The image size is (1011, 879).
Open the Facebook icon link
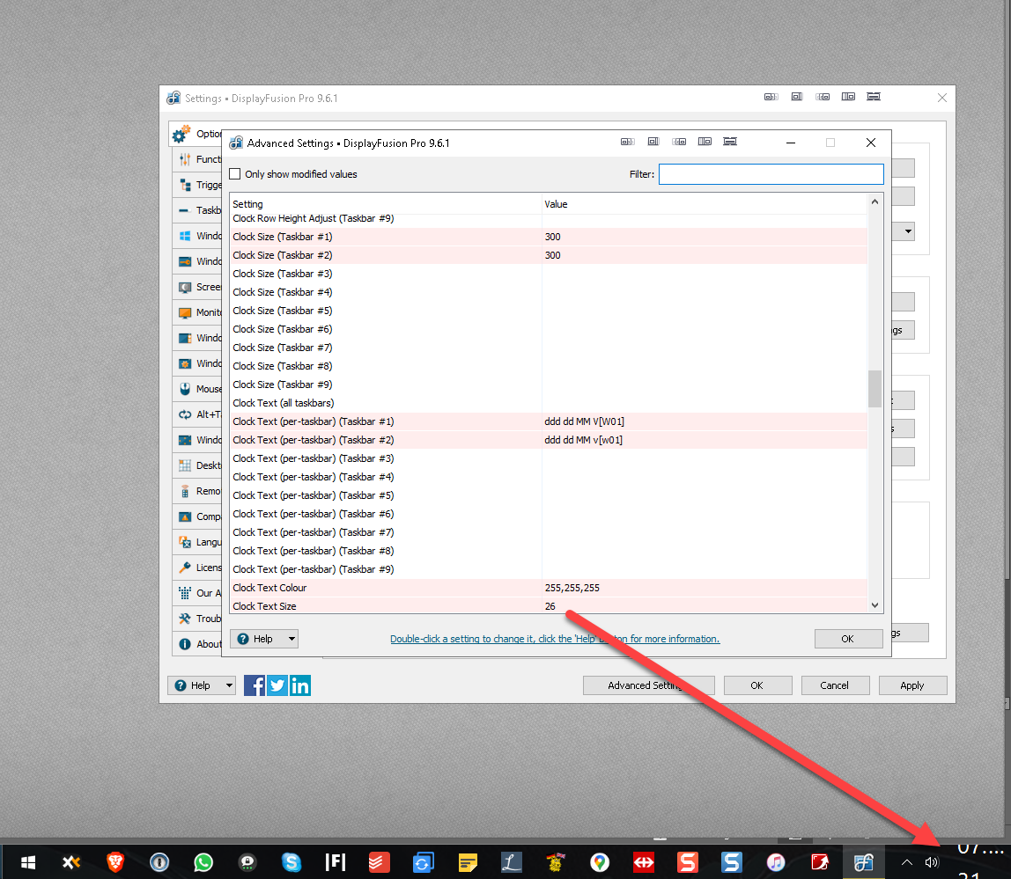[255, 685]
